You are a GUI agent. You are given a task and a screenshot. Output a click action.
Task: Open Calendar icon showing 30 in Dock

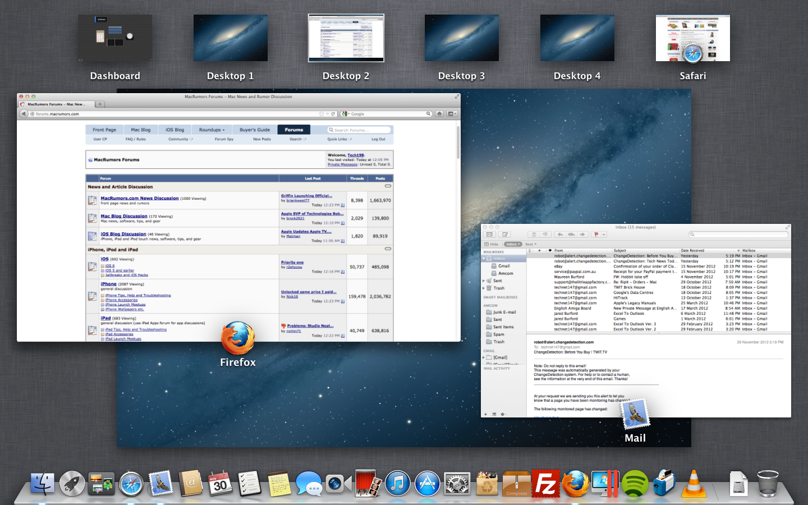[220, 483]
